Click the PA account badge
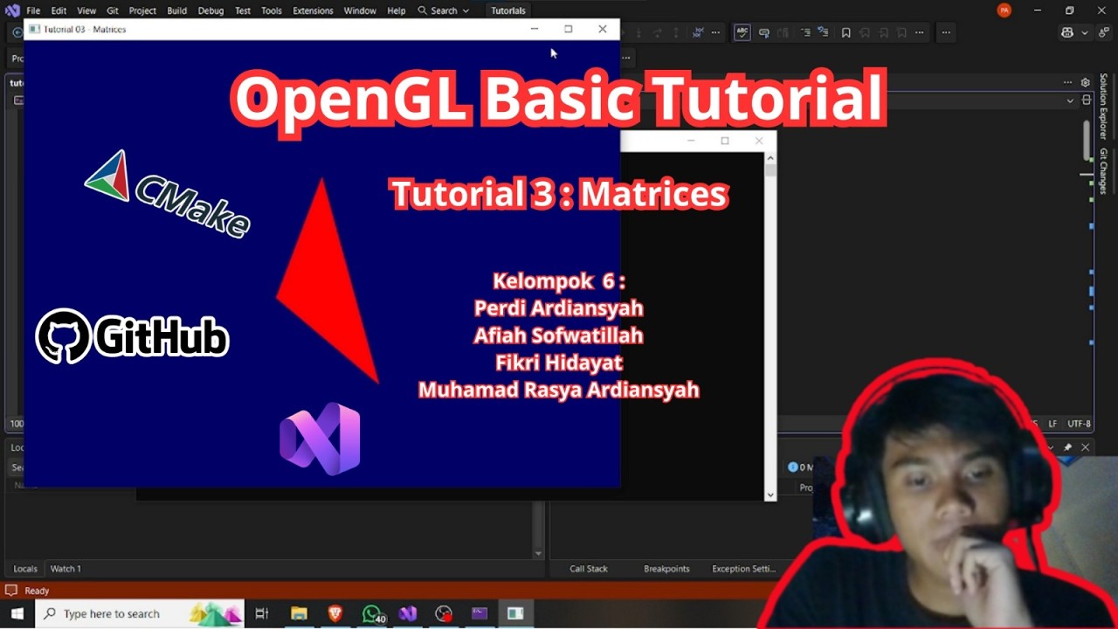The height and width of the screenshot is (629, 1118). tap(1004, 10)
